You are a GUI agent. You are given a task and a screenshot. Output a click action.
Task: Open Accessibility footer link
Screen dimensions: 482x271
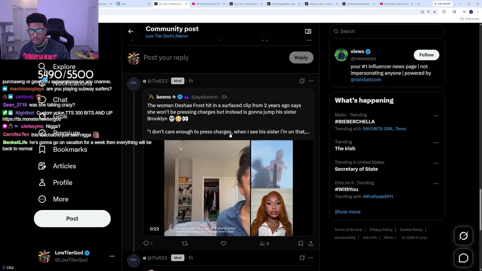click(345, 238)
